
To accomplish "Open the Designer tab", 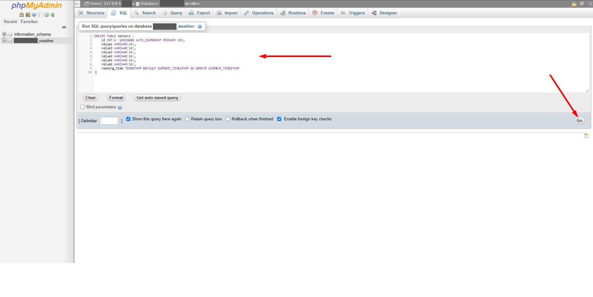I will (384, 13).
